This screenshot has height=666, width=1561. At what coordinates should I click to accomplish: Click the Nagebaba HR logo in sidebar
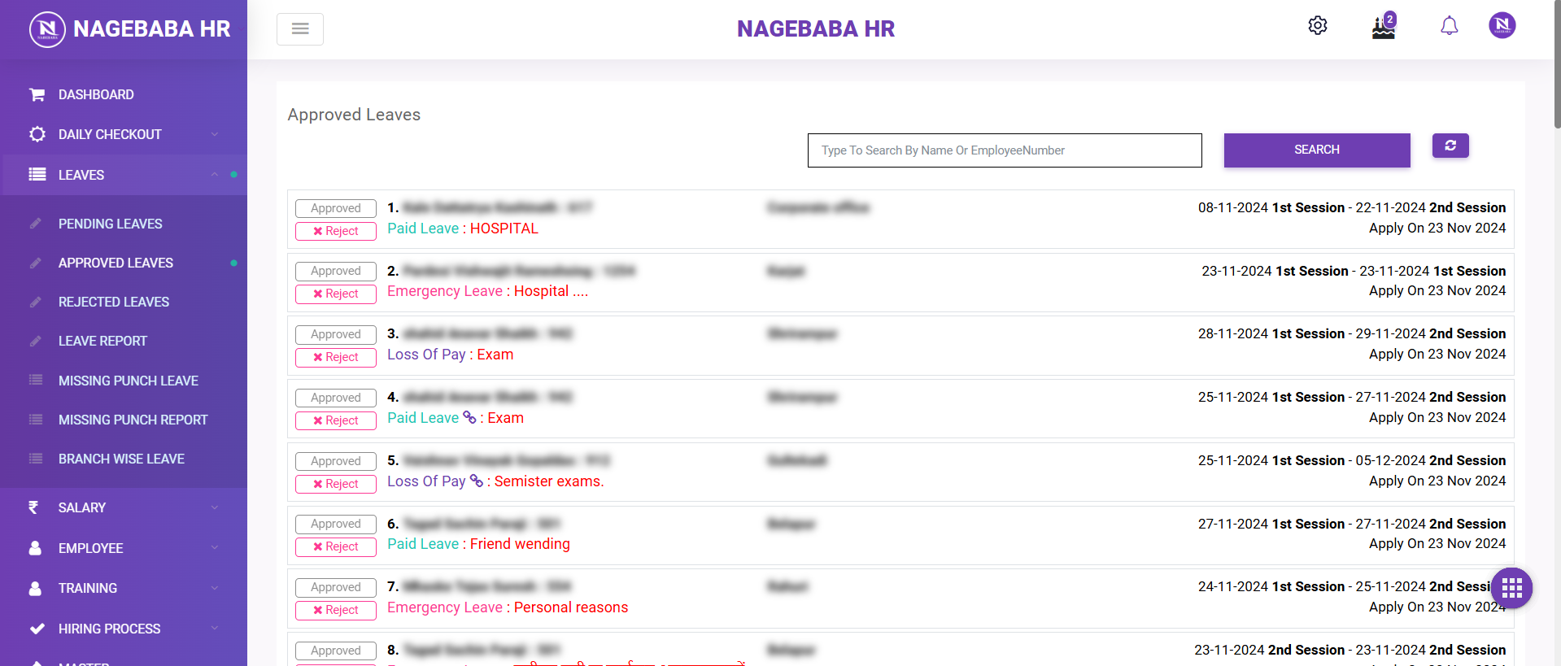click(130, 29)
